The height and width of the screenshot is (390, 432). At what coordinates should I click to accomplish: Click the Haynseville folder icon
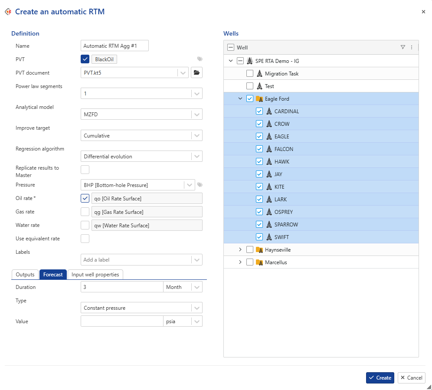coord(259,250)
